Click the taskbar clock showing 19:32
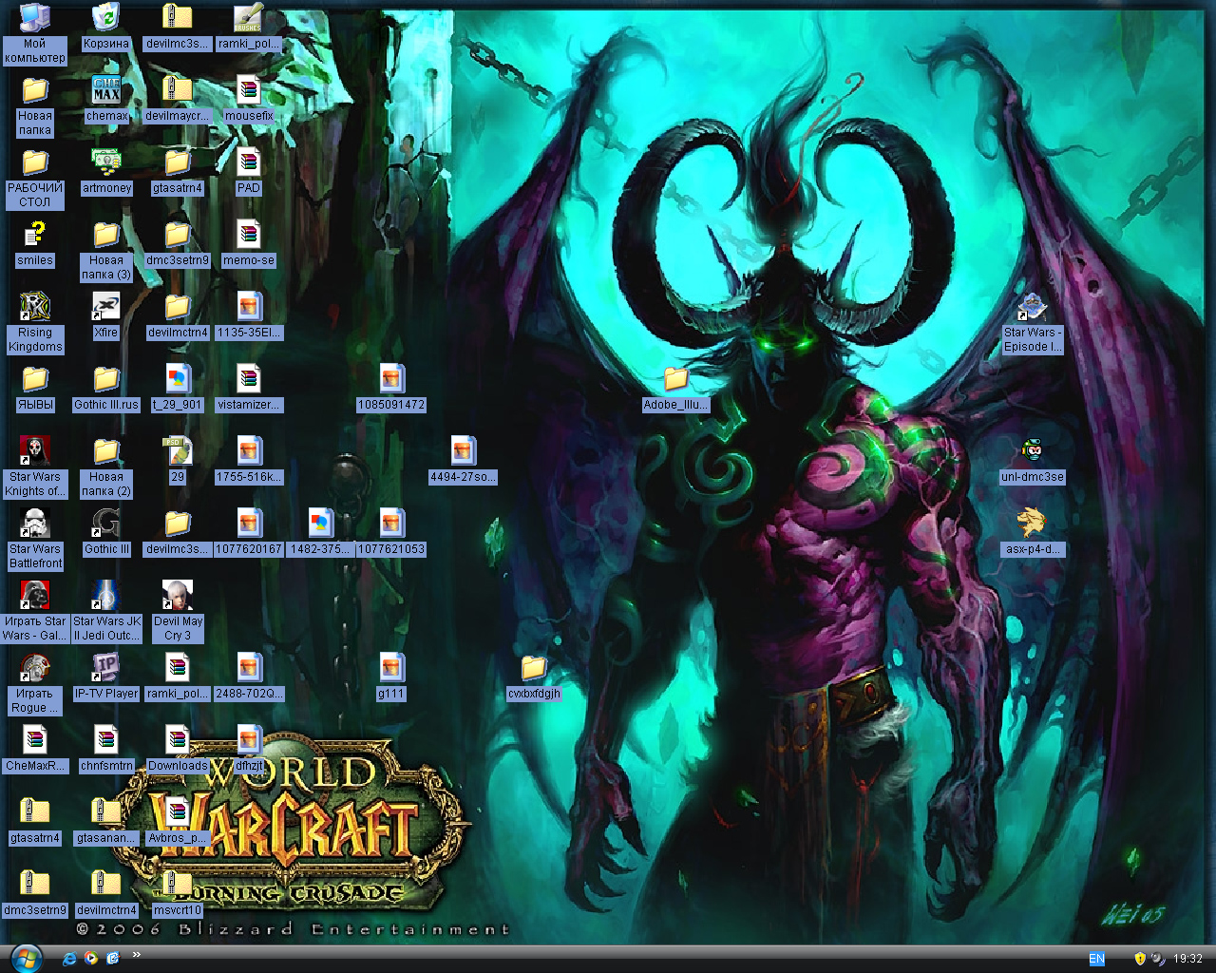The height and width of the screenshot is (973, 1216). [x=1187, y=959]
